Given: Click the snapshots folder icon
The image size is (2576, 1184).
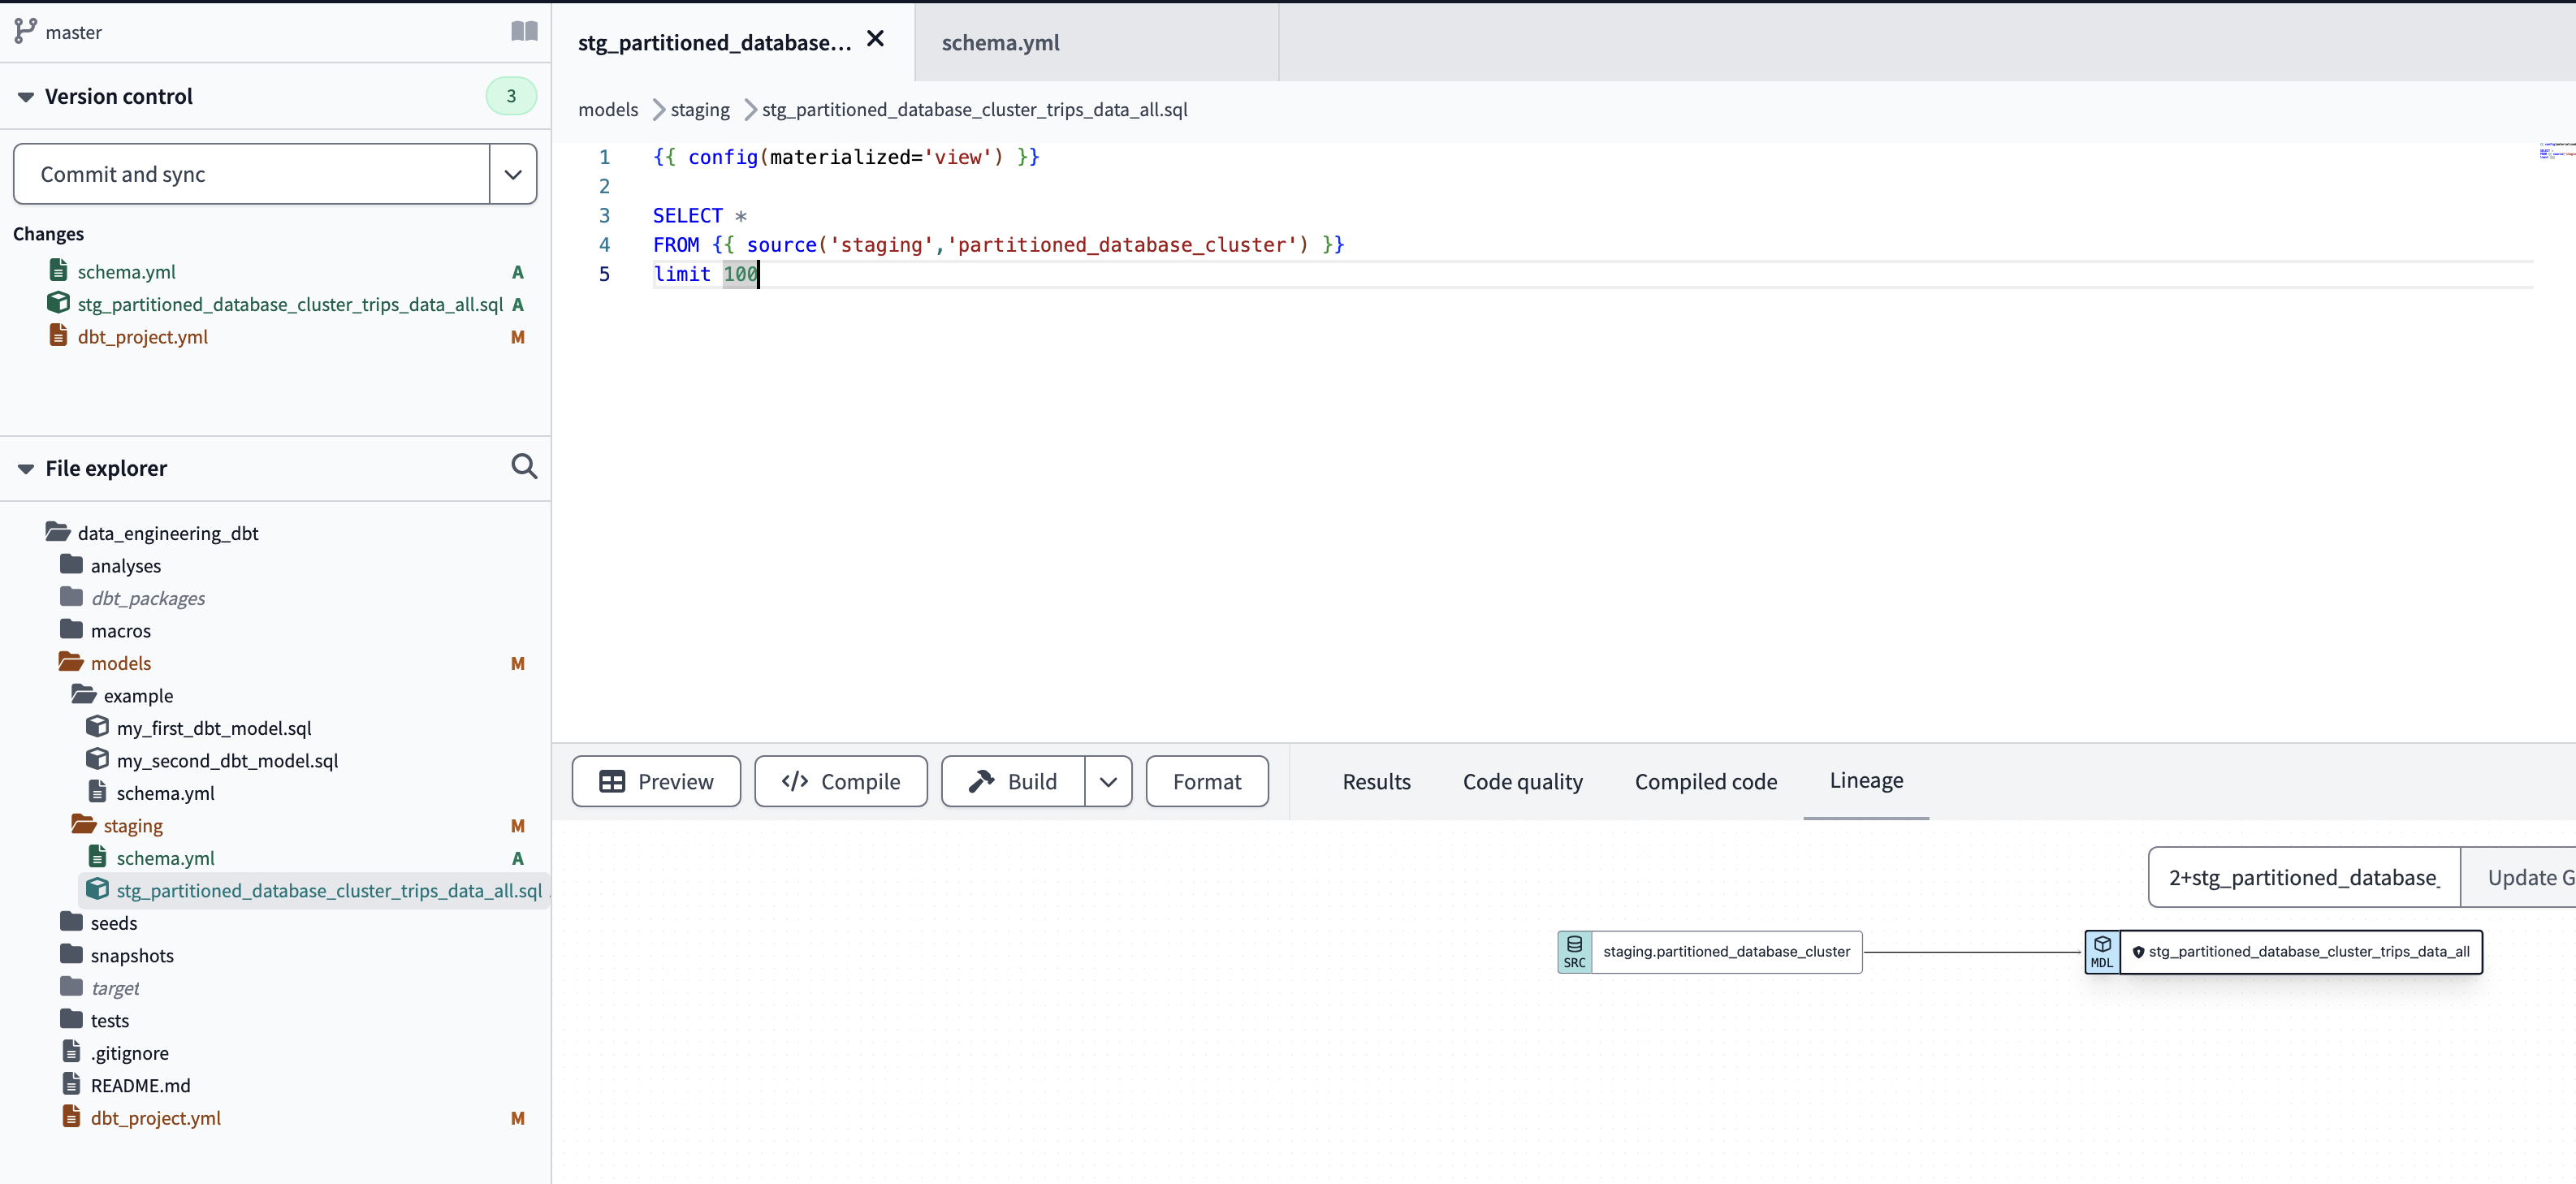Looking at the screenshot, I should tap(71, 954).
